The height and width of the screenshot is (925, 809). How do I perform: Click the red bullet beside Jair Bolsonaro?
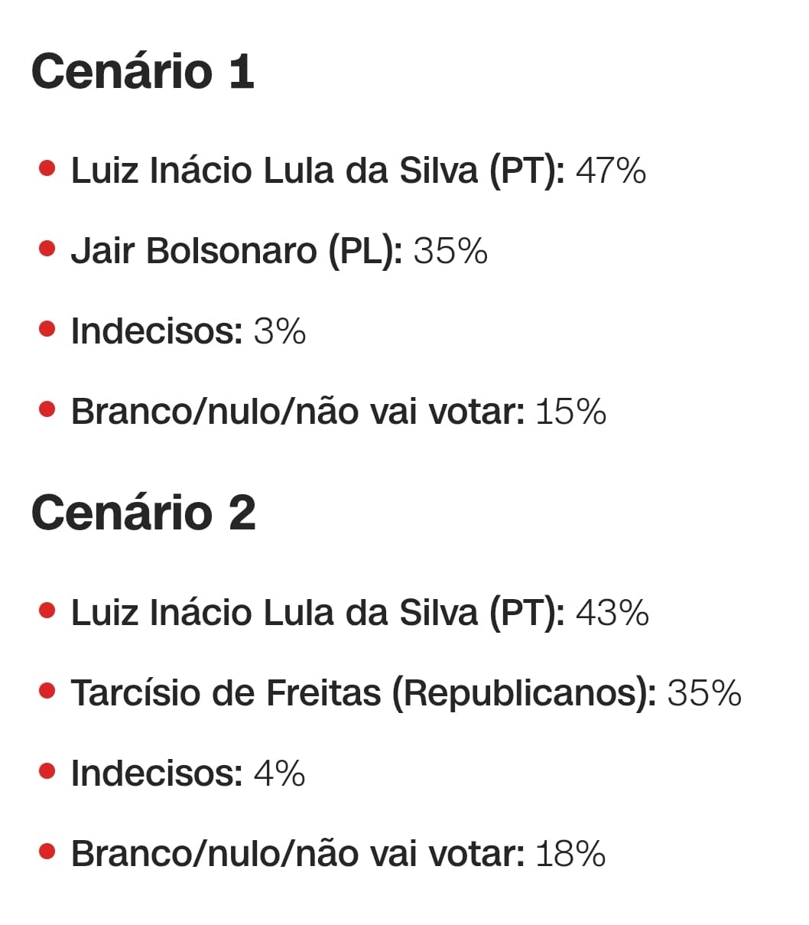[x=47, y=249]
